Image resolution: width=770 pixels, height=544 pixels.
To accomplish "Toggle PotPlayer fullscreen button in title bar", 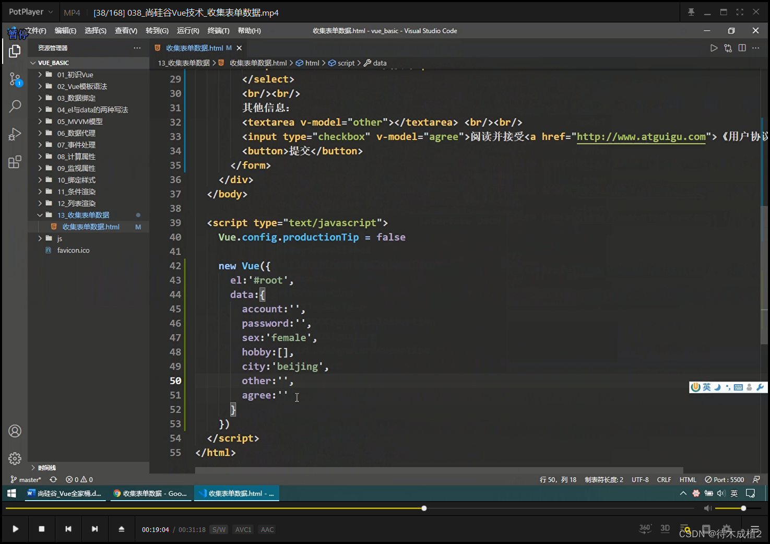I will coord(740,12).
